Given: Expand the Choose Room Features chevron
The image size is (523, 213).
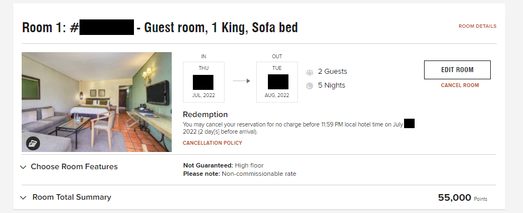Looking at the screenshot, I should pyautogui.click(x=23, y=167).
